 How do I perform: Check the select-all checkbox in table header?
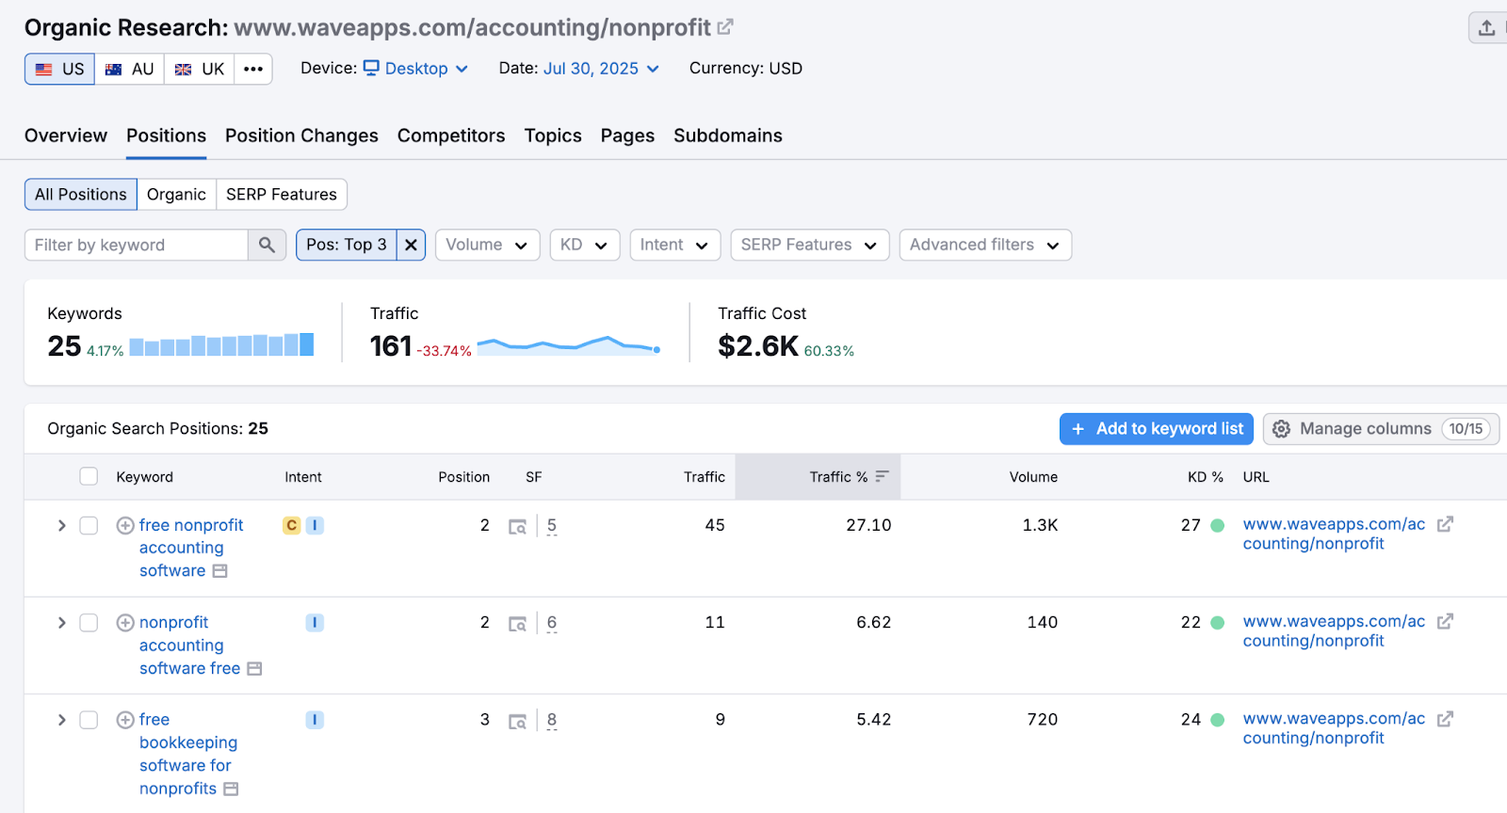[x=89, y=477]
